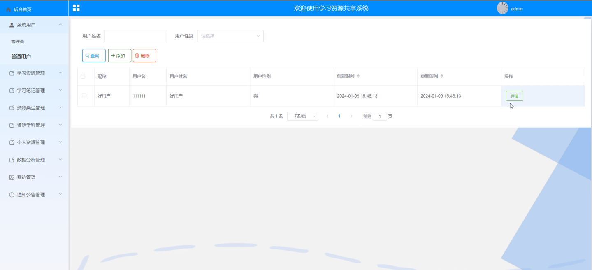This screenshot has width=592, height=270.
Task: Click 详情 button for 好用户
Action: [514, 96]
